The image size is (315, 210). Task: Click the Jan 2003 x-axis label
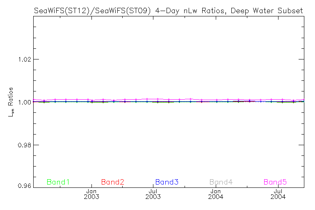pos(91,194)
